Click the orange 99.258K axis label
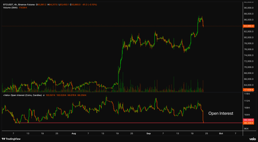 (249, 123)
